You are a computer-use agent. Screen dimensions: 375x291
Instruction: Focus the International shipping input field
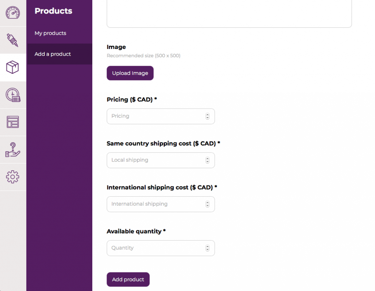pyautogui.click(x=161, y=204)
